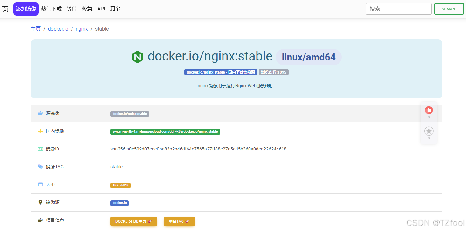Image resolution: width=466 pixels, height=231 pixels.
Task: Click the 大小 row label
Action: (50, 185)
